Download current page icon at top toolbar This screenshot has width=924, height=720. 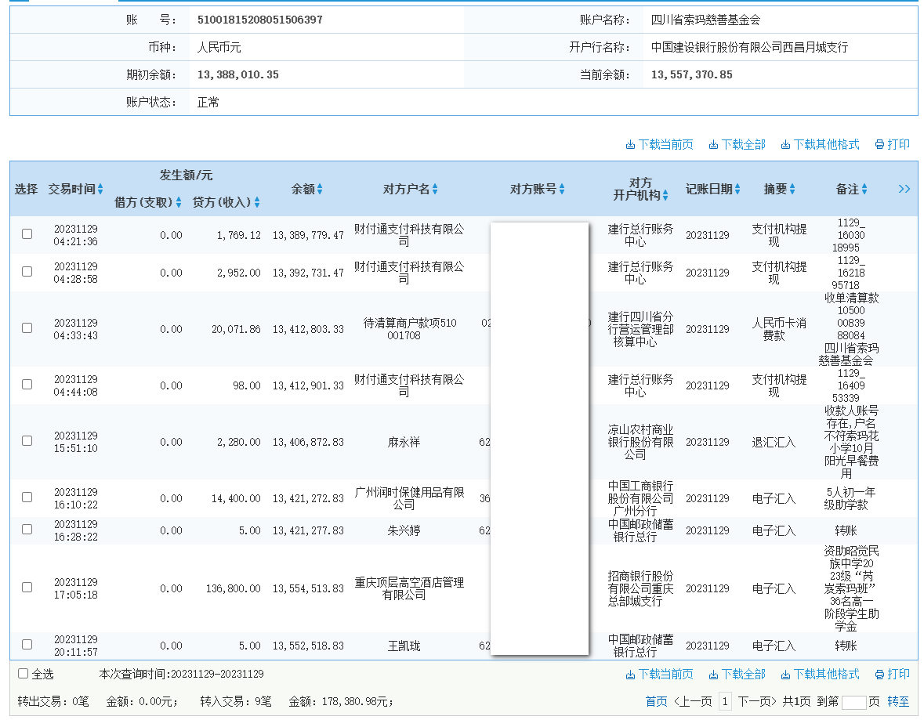coord(630,145)
